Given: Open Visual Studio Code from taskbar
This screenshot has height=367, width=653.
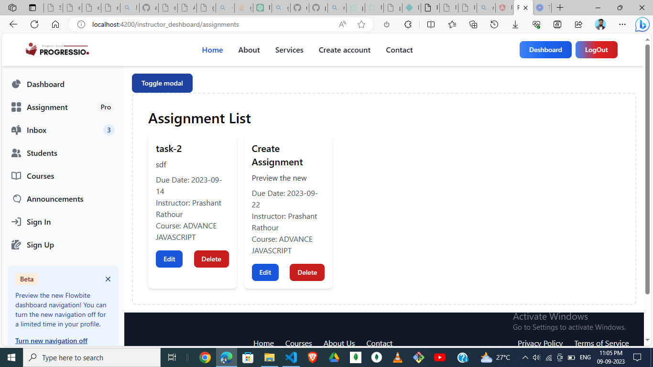Looking at the screenshot, I should pos(291,357).
